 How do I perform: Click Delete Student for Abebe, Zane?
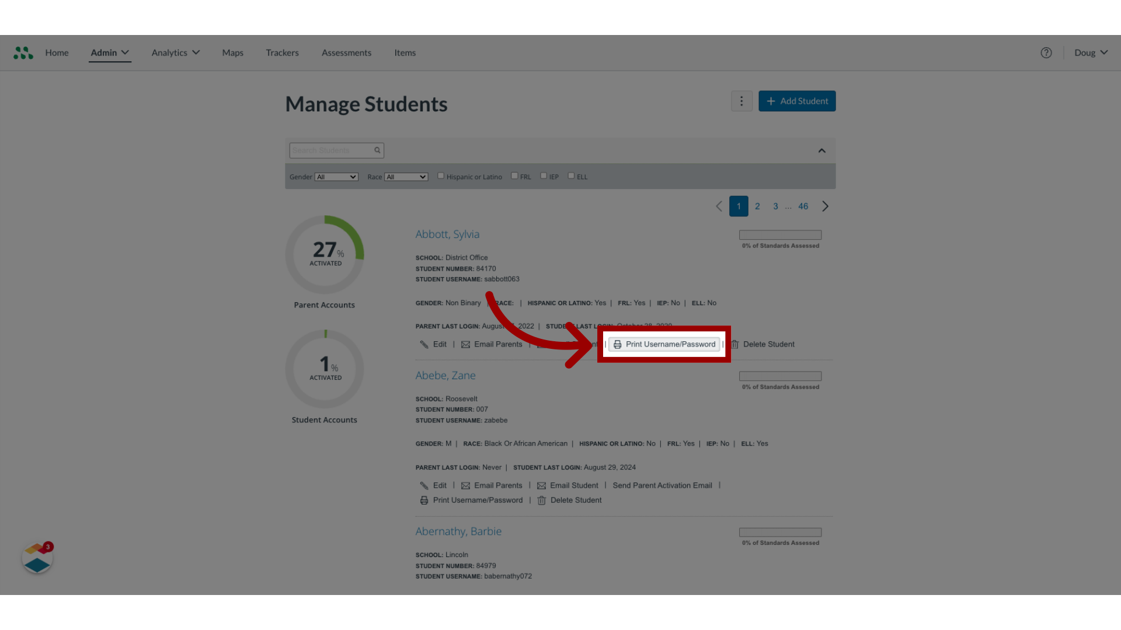click(x=576, y=501)
